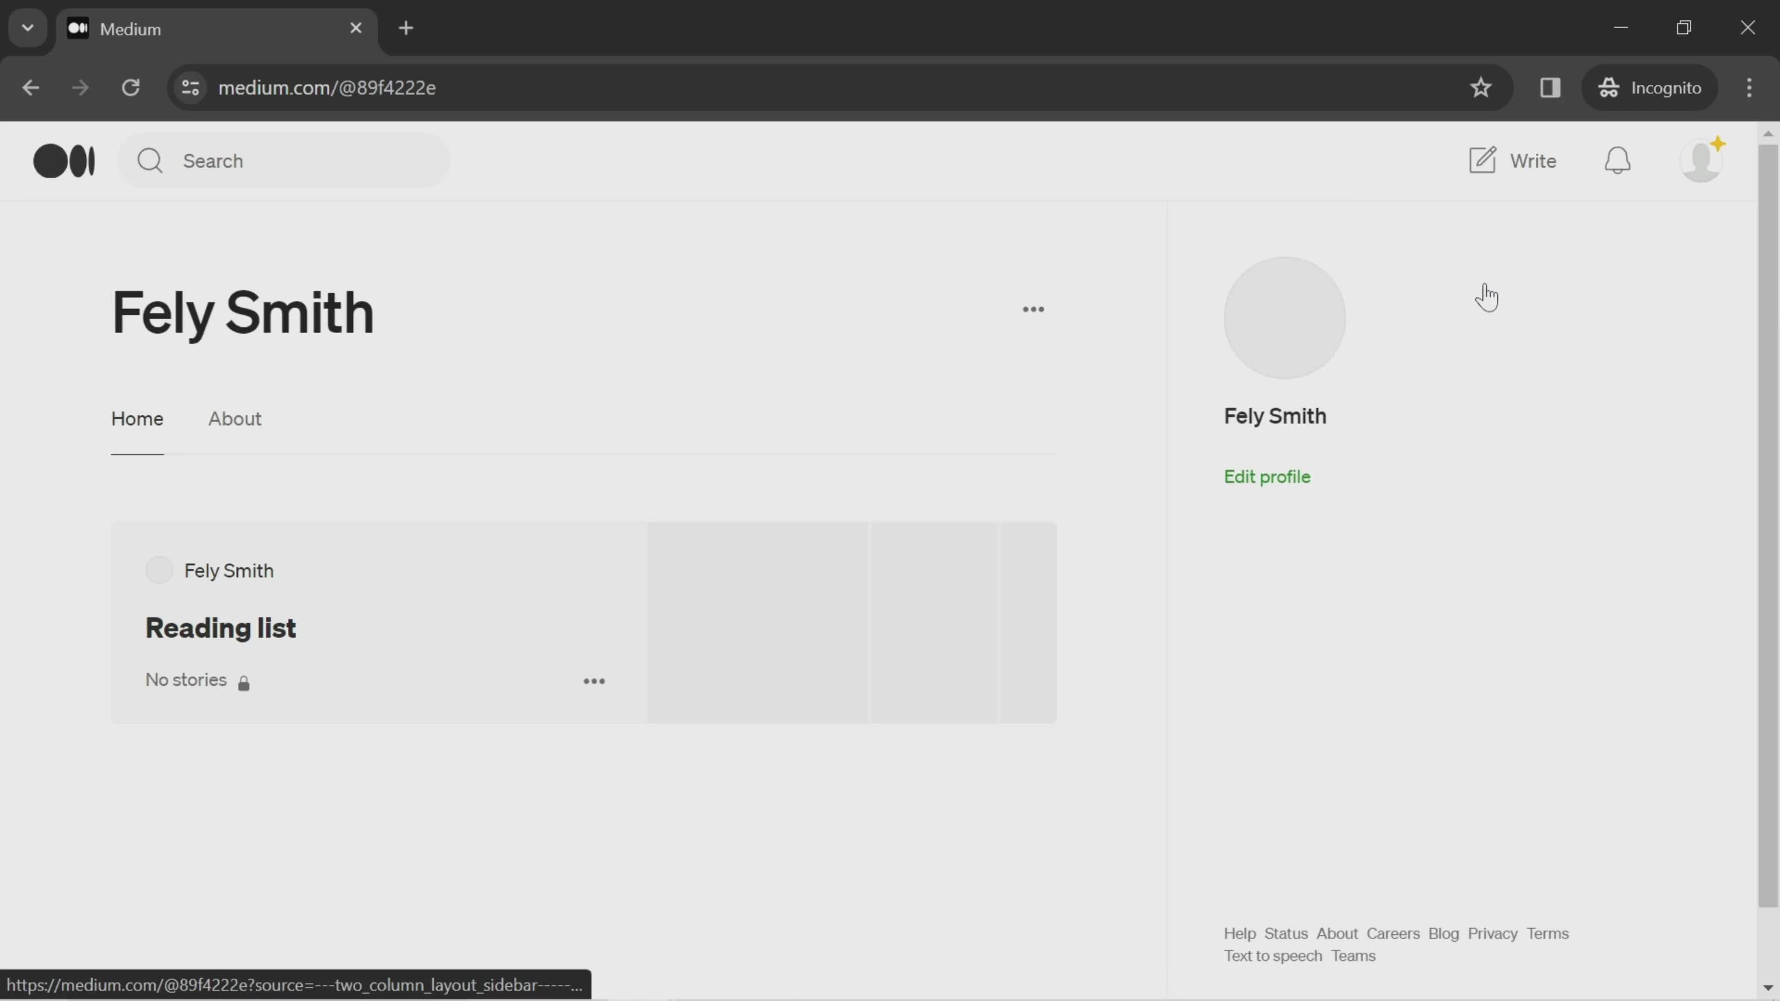Click the Privacy link in footer
1780x1001 pixels.
(1492, 932)
